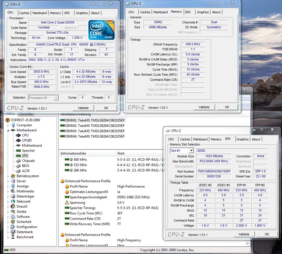Select the BIOS icon under Motherboard

[18, 166]
